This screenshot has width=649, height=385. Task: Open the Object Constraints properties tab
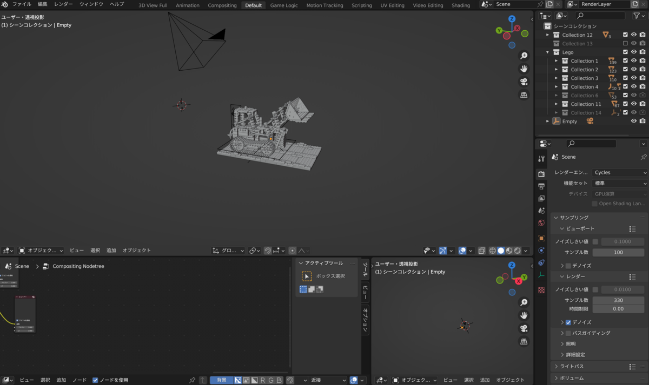541,263
